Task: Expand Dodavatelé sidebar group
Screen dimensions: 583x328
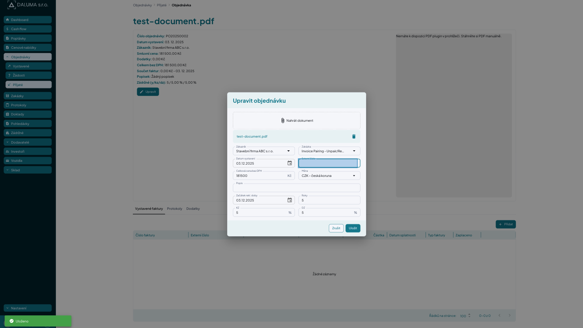Action: coord(28,142)
